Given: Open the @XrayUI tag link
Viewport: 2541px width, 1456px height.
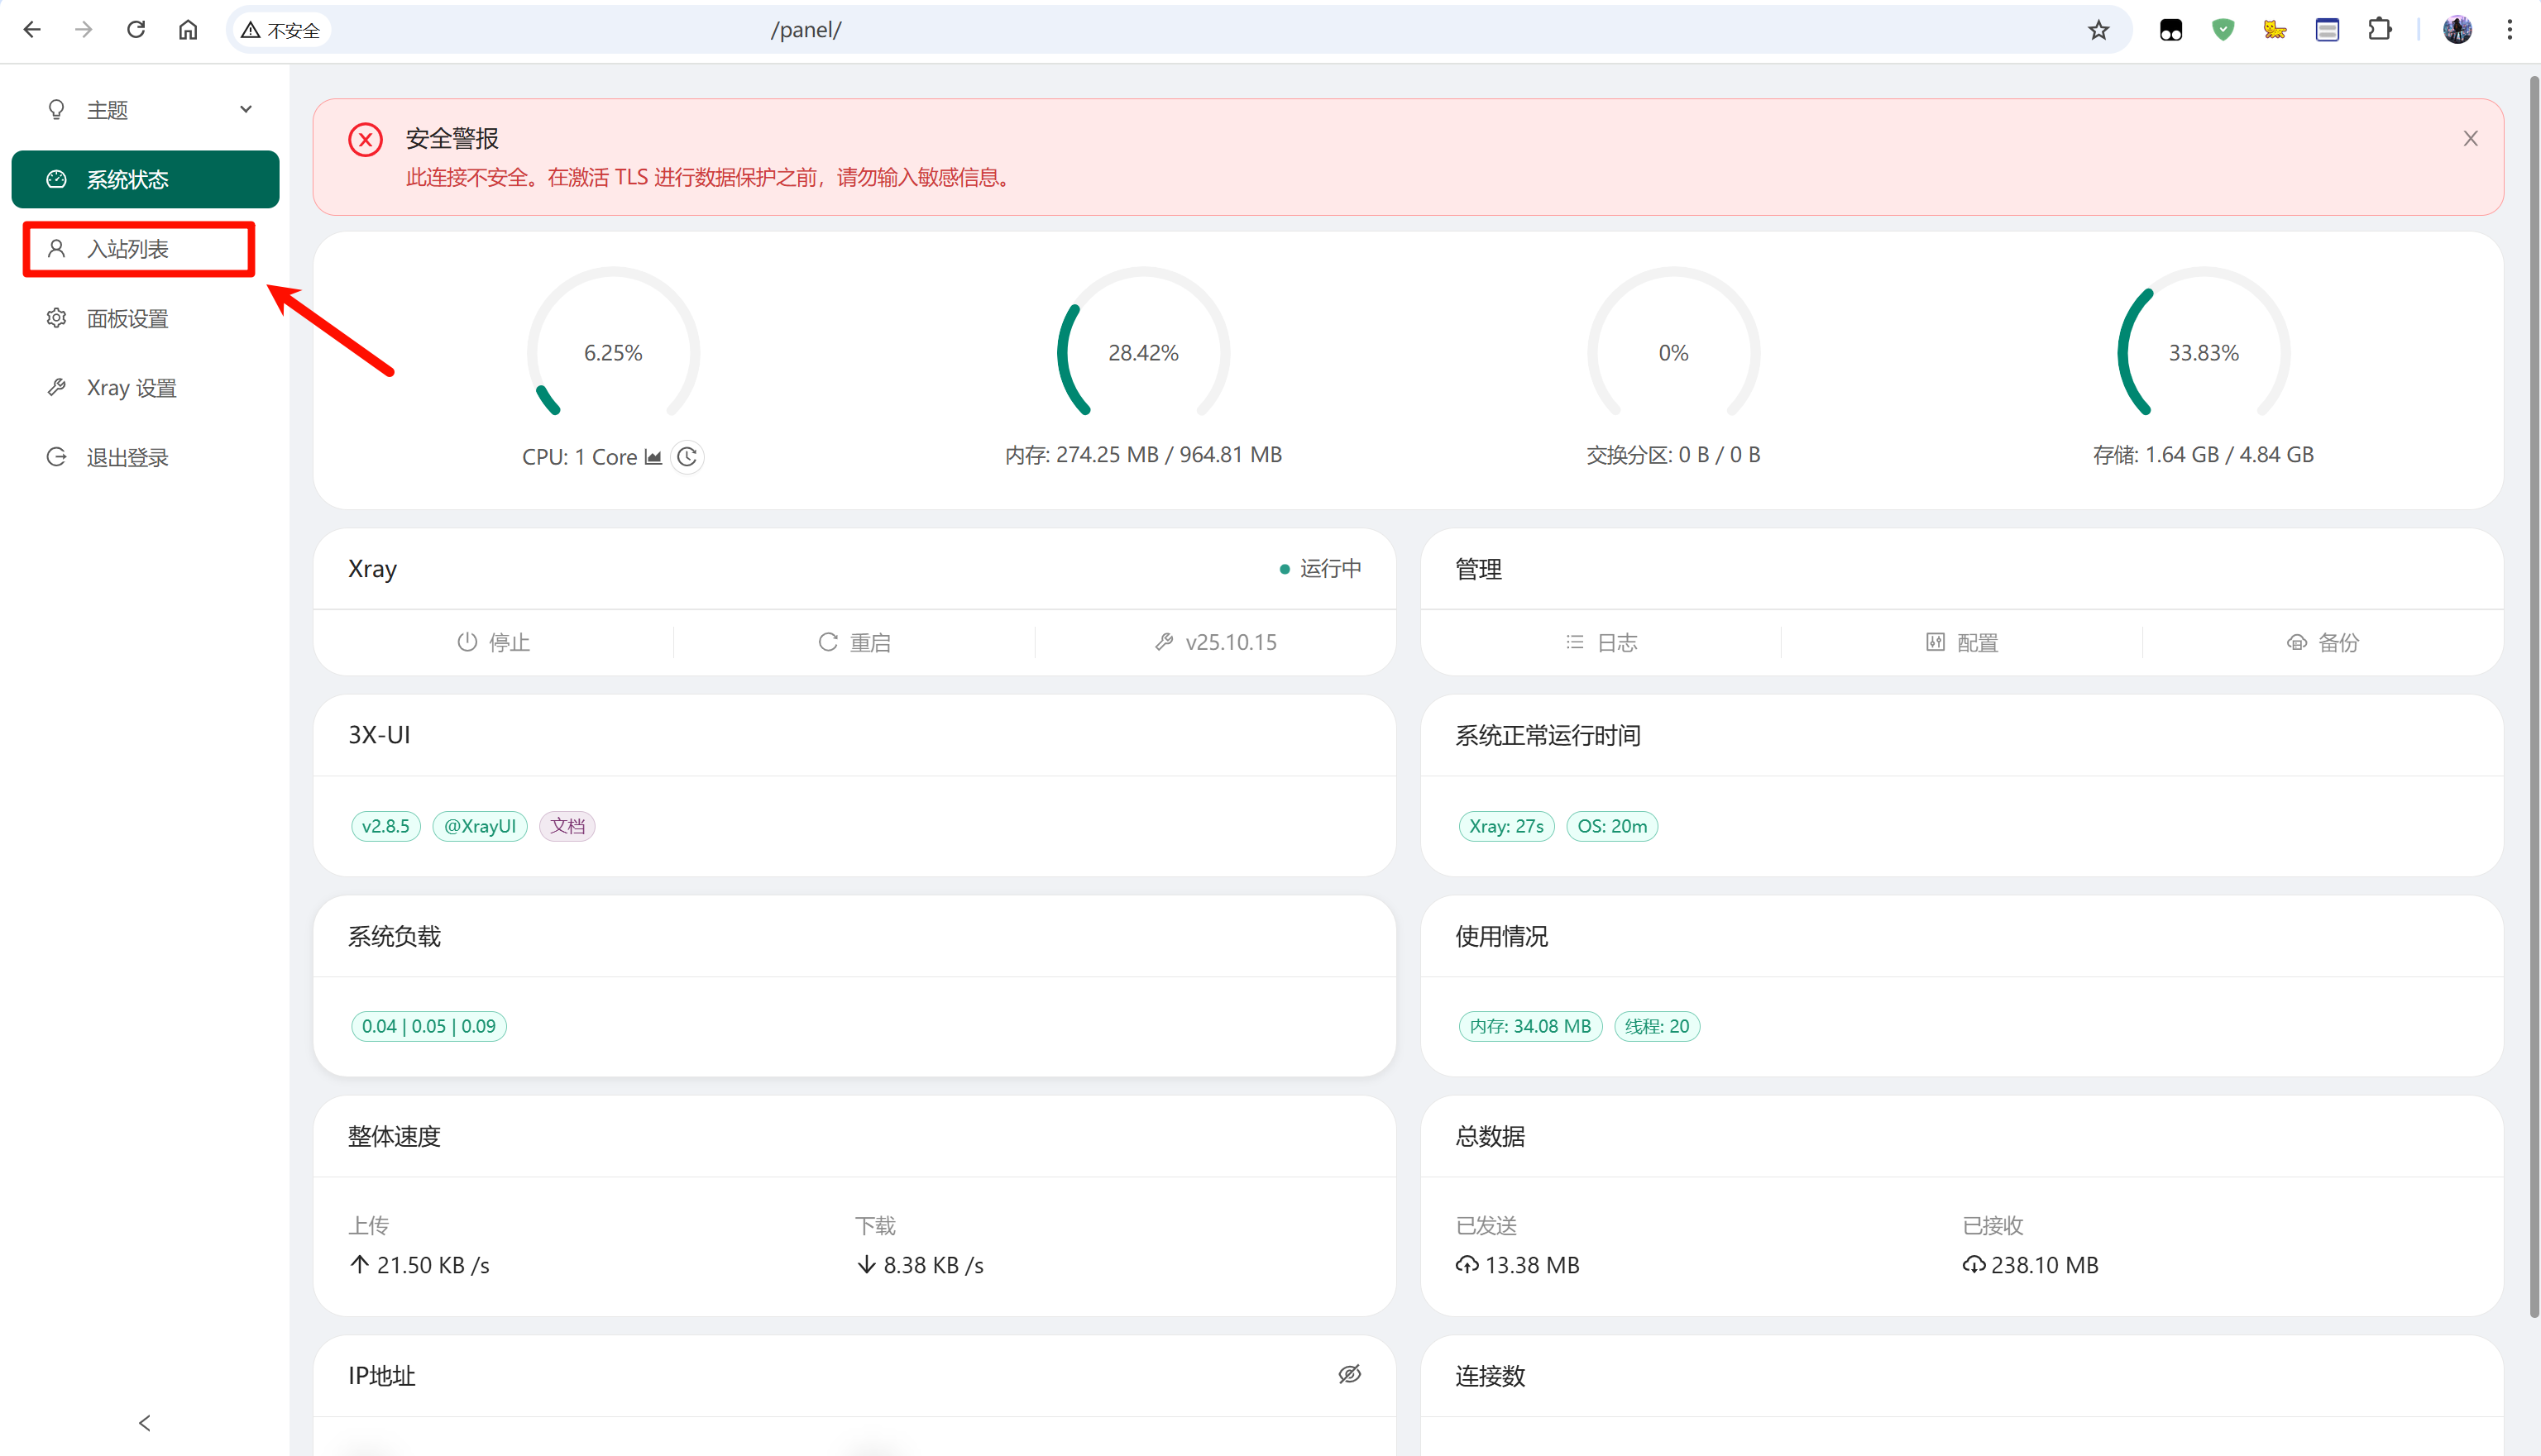Looking at the screenshot, I should click(479, 826).
